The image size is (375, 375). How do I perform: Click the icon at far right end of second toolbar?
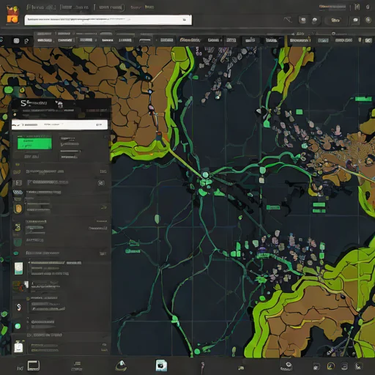click(368, 40)
